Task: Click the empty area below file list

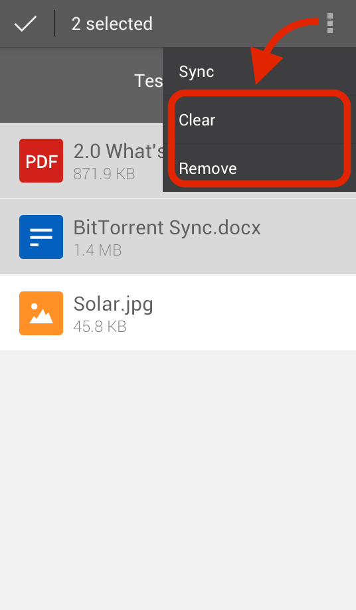Action: [178, 481]
